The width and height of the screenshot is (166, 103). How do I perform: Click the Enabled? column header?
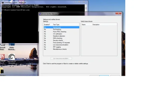pyautogui.click(x=48, y=25)
